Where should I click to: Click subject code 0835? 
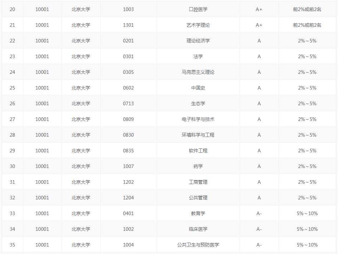[128, 151]
